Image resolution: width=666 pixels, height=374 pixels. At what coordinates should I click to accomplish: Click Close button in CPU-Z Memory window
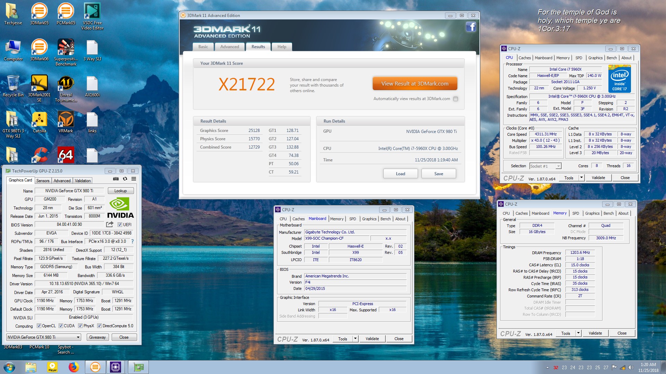click(622, 333)
